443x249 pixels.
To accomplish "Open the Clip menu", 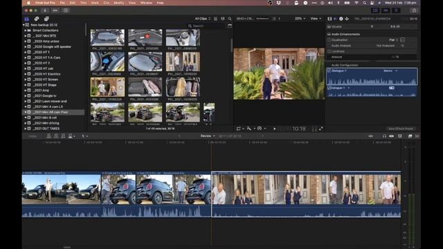I will pos(106,3).
